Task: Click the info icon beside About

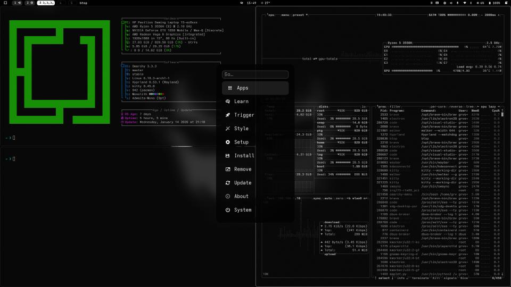Action: coord(228,196)
